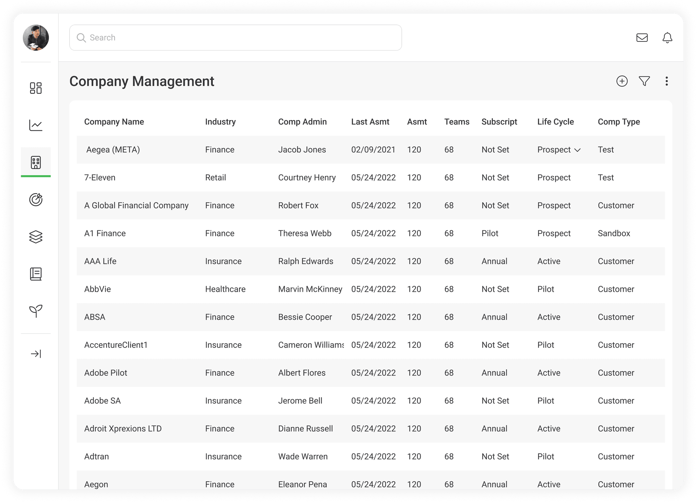
Task: Open the filter funnel icon
Action: [x=644, y=81]
